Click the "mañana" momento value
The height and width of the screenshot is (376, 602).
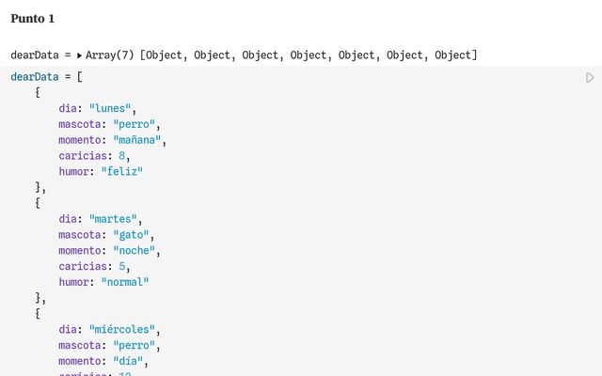[x=136, y=140]
